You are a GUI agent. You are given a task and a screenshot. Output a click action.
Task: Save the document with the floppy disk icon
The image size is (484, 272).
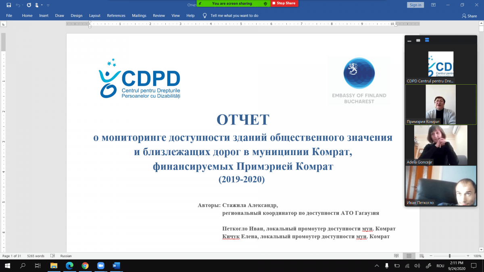pyautogui.click(x=9, y=5)
